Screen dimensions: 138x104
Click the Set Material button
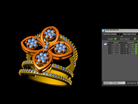point(131,83)
